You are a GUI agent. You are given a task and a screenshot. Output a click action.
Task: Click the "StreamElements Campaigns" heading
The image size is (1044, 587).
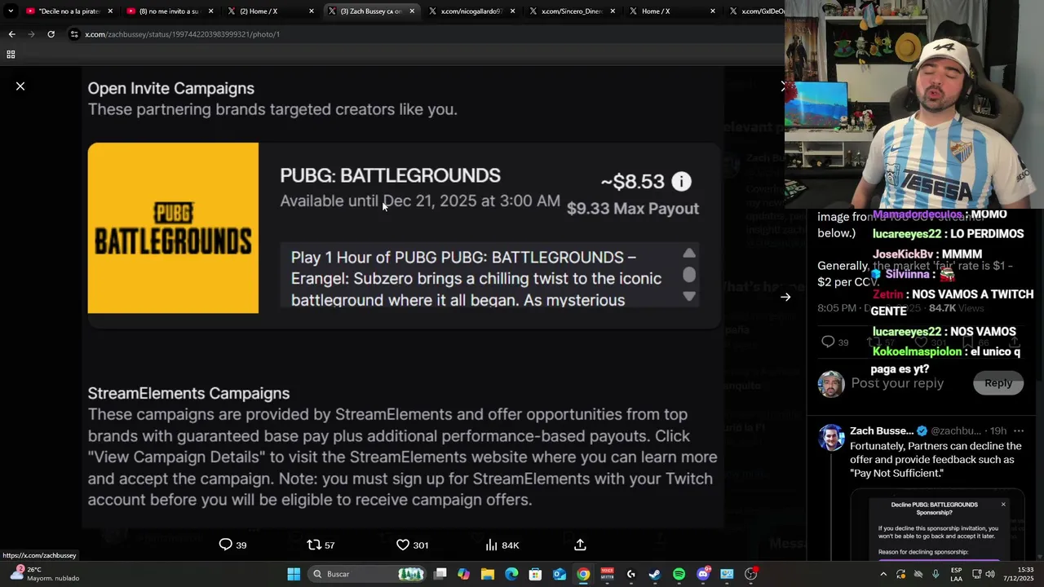pyautogui.click(x=188, y=394)
